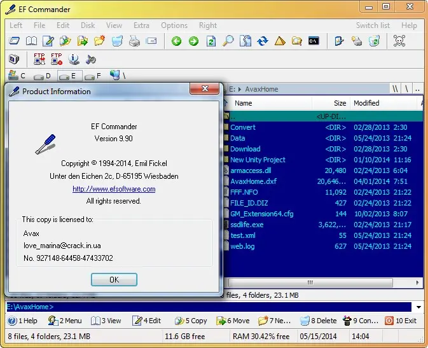
Task: Click the 5 Copy function key button
Action: 191,321
